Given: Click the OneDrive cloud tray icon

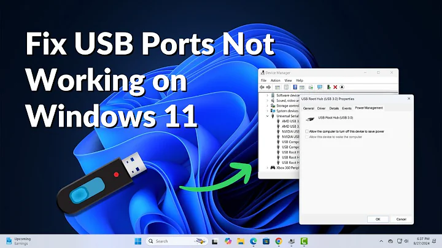Looking at the screenshot, I should tap(390, 241).
